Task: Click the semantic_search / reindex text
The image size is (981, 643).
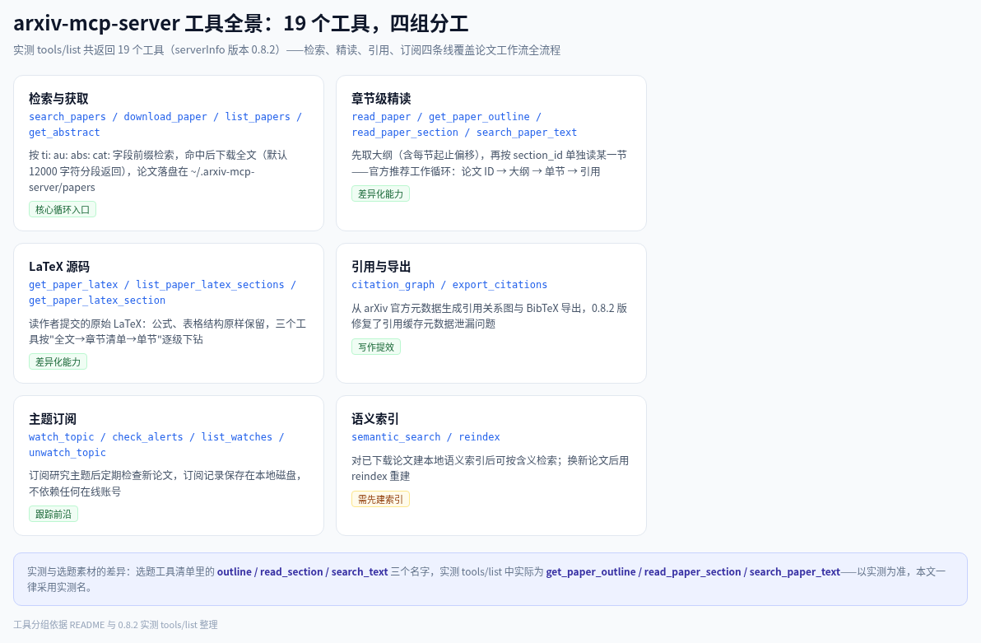Action: point(425,437)
